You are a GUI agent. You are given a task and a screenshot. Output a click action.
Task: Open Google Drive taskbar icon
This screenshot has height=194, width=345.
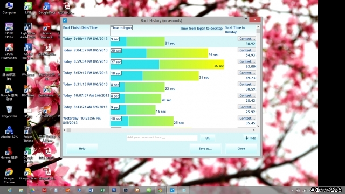pyautogui.click(x=32, y=190)
